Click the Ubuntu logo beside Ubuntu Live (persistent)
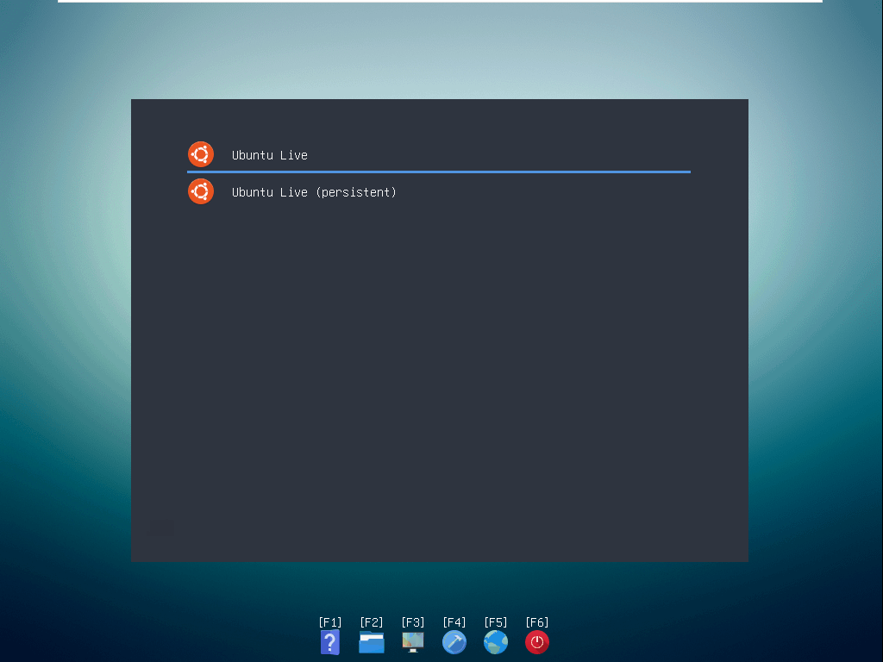The width and height of the screenshot is (883, 662). click(x=201, y=191)
